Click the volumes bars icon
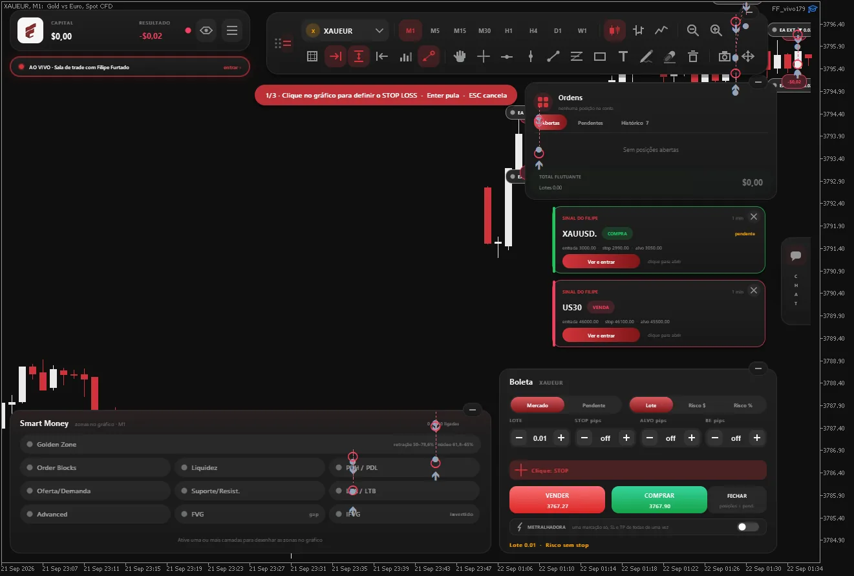The width and height of the screenshot is (854, 576). [x=405, y=56]
